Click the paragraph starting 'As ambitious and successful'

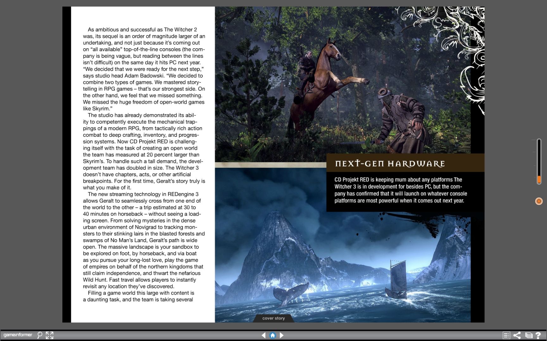[x=144, y=69]
